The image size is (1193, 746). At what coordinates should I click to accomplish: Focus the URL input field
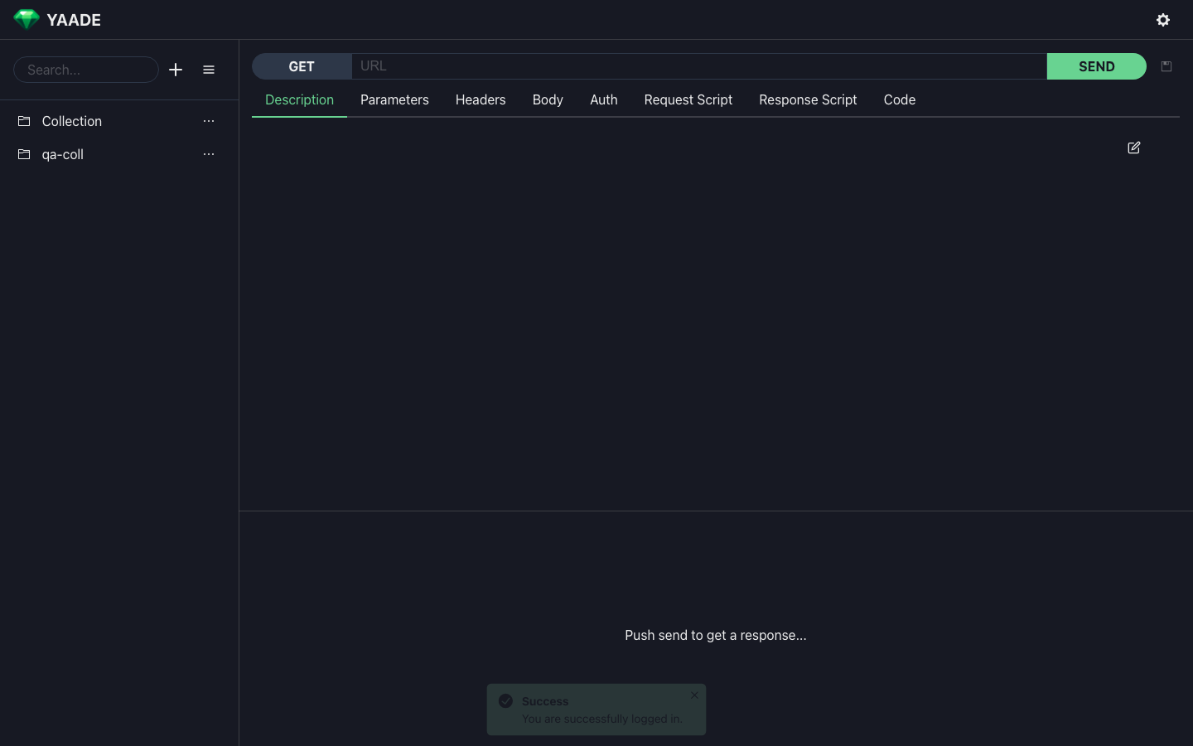(699, 66)
